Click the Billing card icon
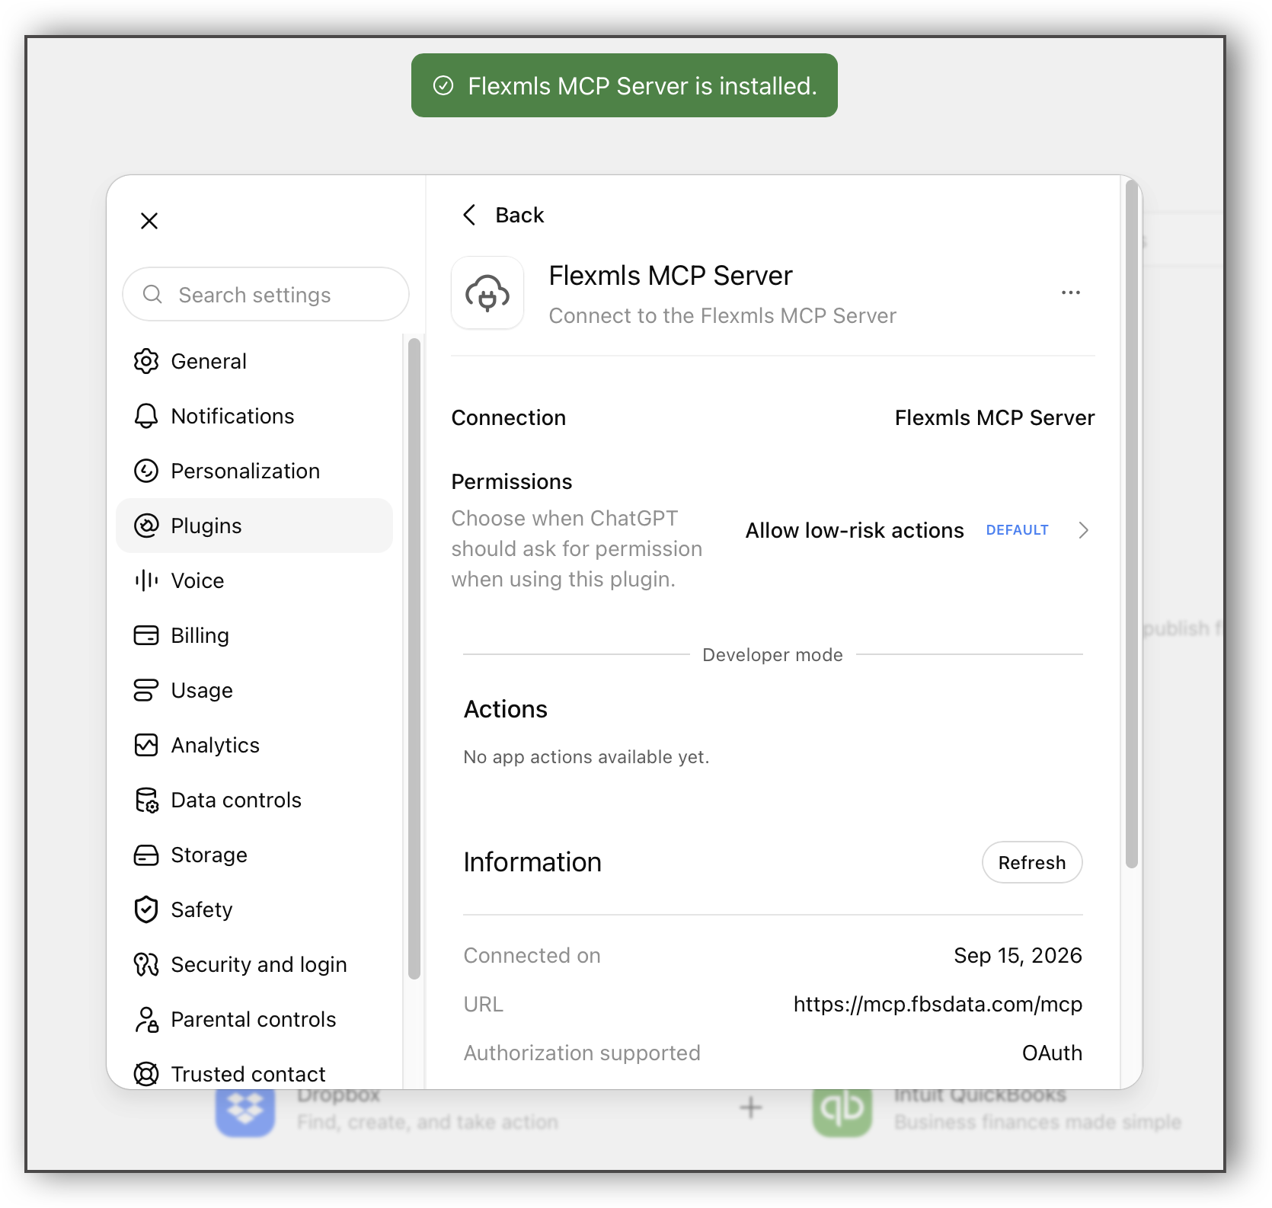1272x1208 pixels. tap(146, 635)
